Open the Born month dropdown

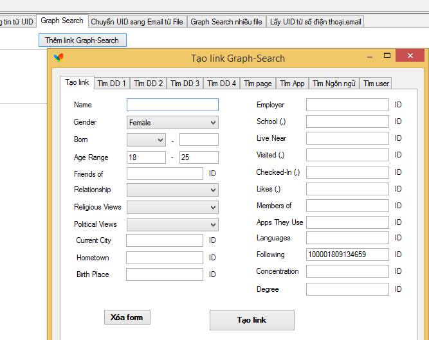pyautogui.click(x=146, y=139)
